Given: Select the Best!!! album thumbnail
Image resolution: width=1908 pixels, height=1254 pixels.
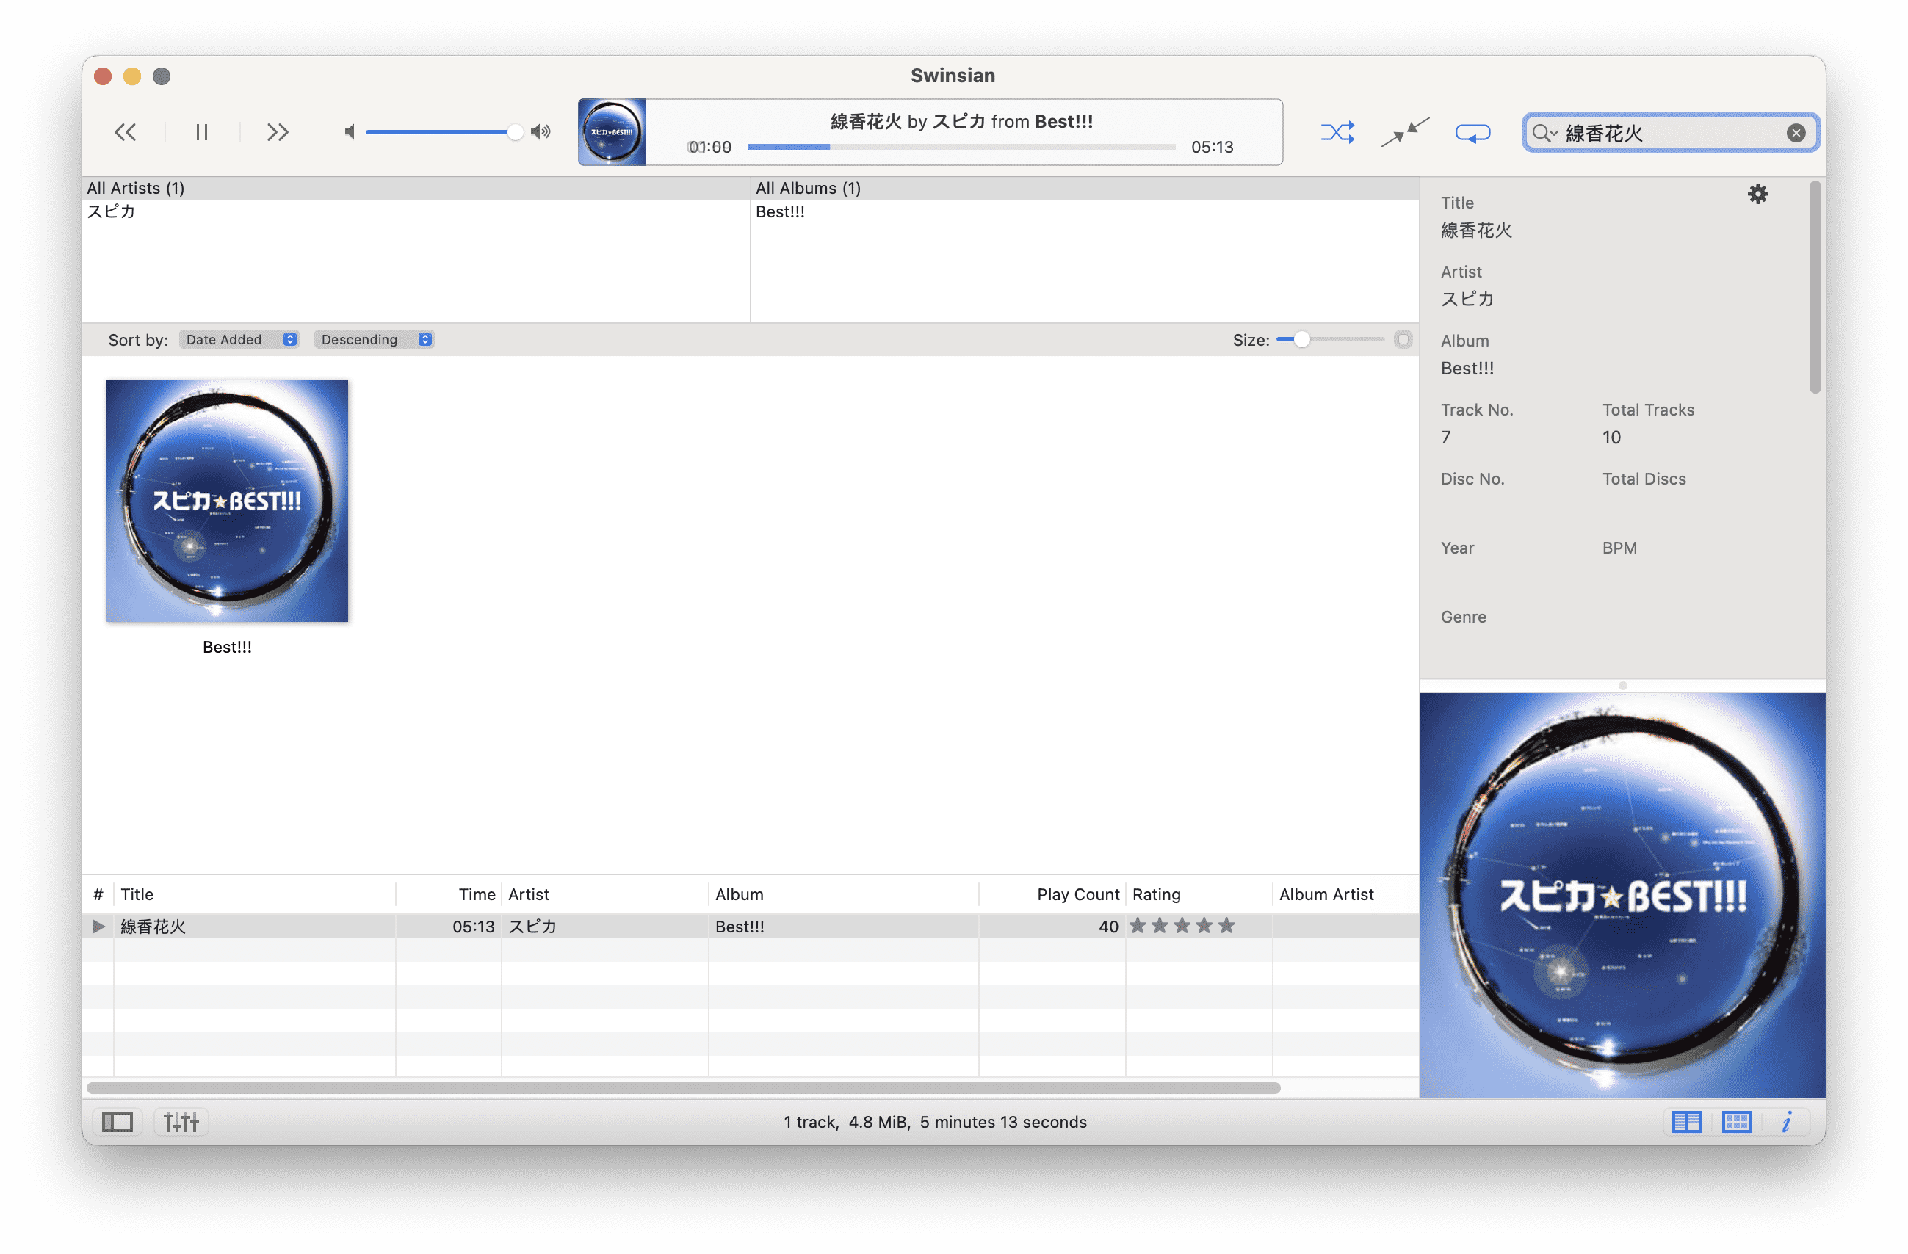Looking at the screenshot, I should coord(227,501).
